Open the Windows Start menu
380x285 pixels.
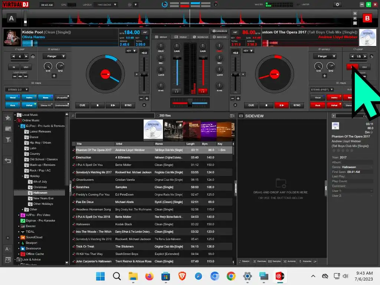pyautogui.click(x=100, y=276)
